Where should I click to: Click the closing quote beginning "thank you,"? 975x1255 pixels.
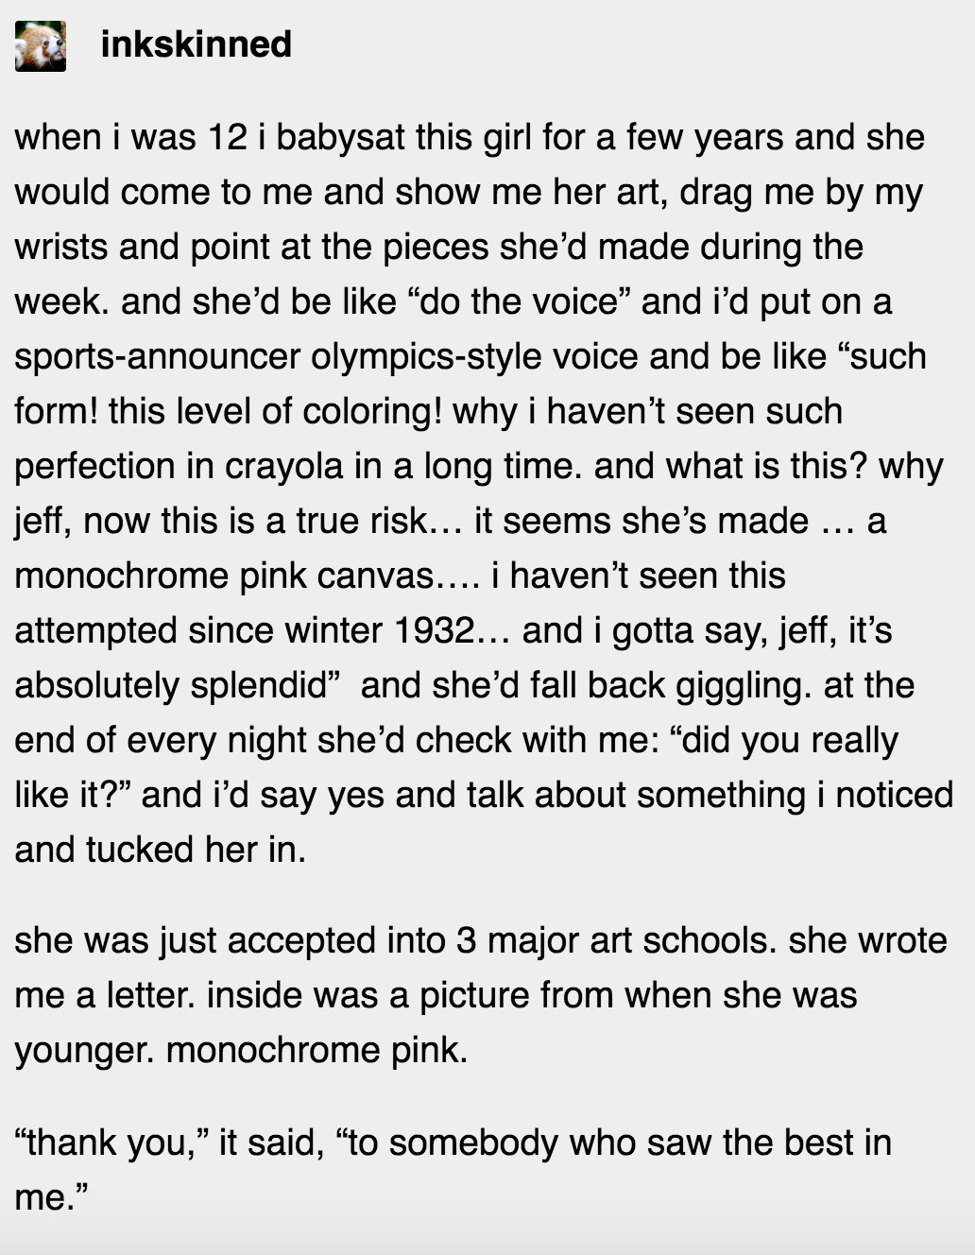click(x=453, y=1170)
